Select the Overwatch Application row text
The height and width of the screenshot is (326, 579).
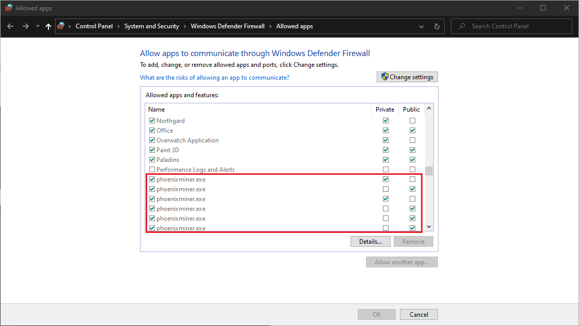(187, 140)
